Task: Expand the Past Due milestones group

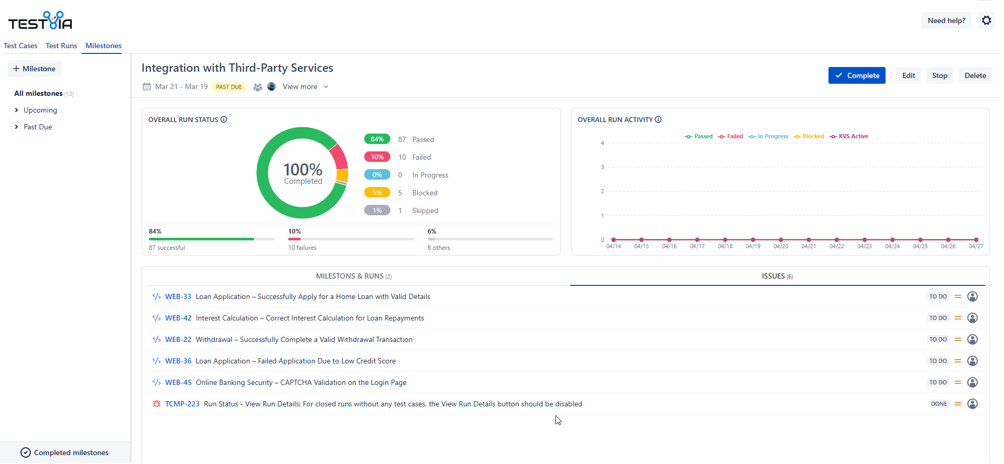Action: click(17, 127)
